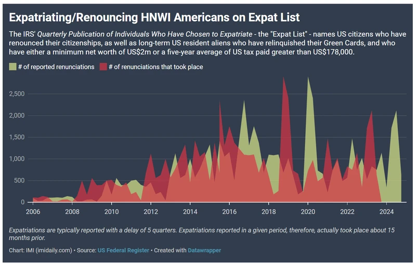
Task: Click the 2014 x-axis label
Action: [190, 212]
